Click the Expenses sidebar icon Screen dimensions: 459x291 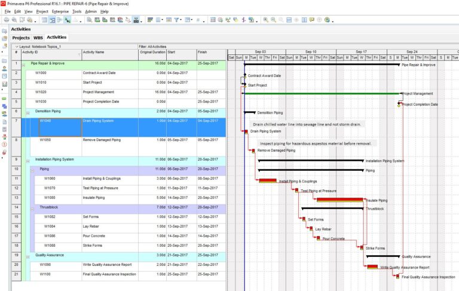coord(4,129)
